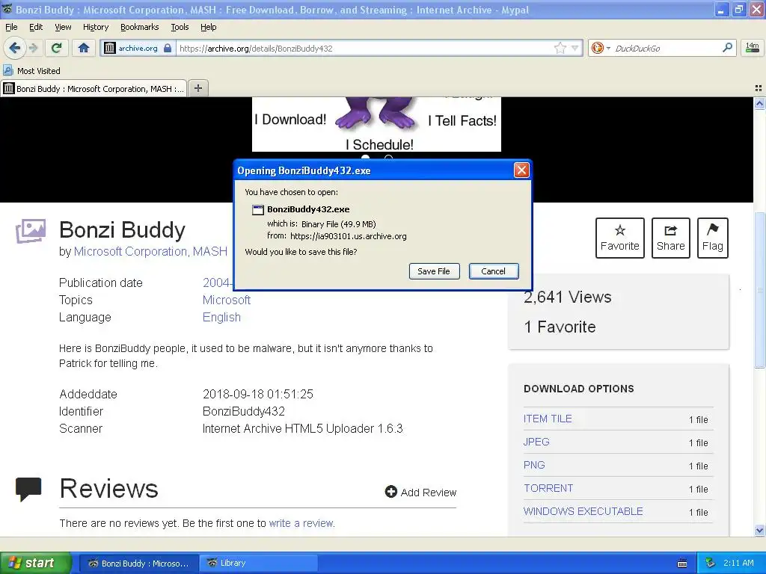The width and height of the screenshot is (766, 574).
Task: Download the ITEM TILE option
Action: (x=547, y=419)
